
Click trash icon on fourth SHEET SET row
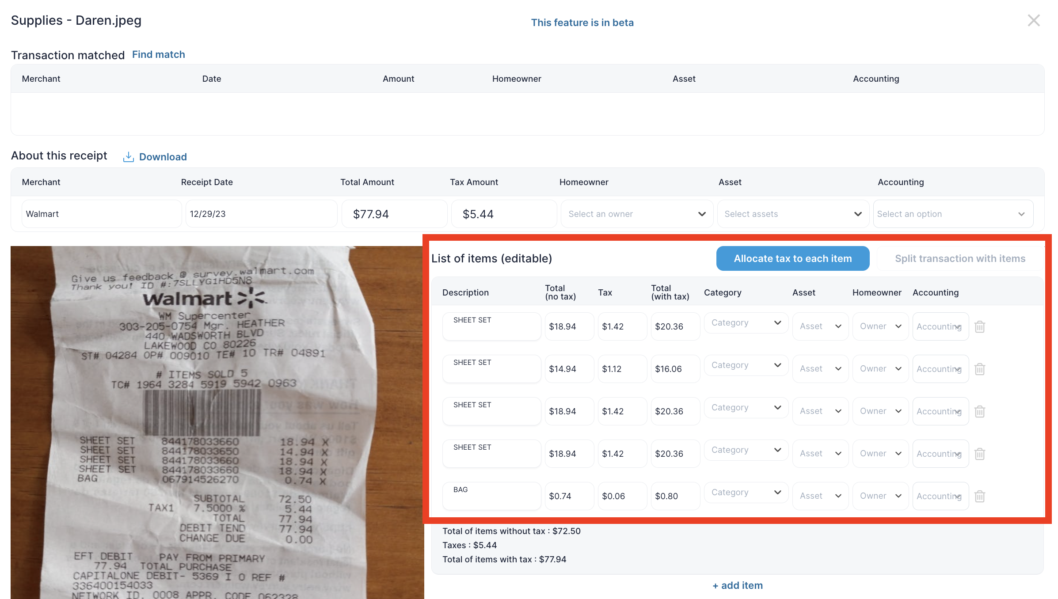(980, 454)
